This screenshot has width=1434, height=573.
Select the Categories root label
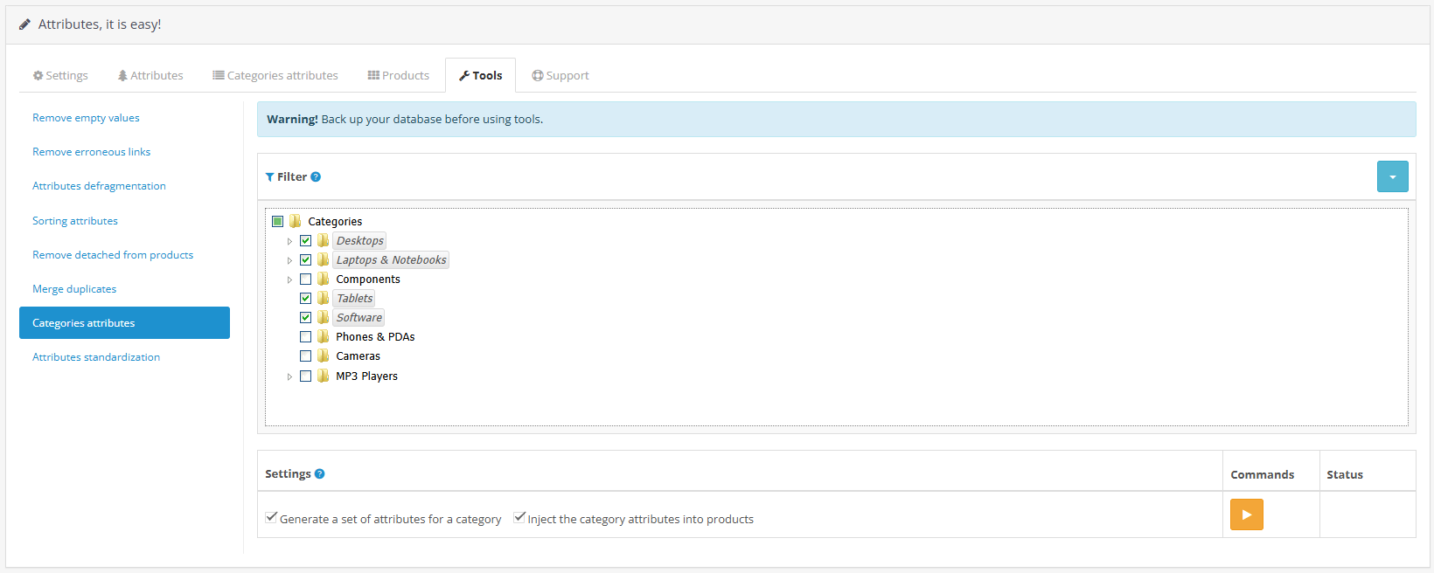click(335, 222)
